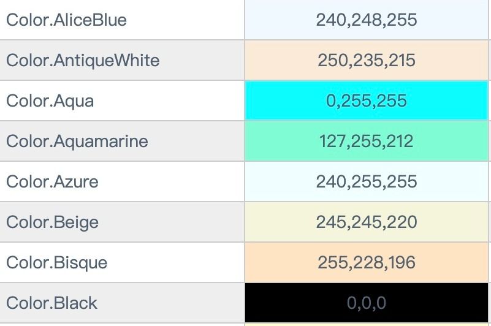Screen dimensions: 491x326
Task: Select the AliceBlue swatch 240,248,255
Action: pos(367,20)
